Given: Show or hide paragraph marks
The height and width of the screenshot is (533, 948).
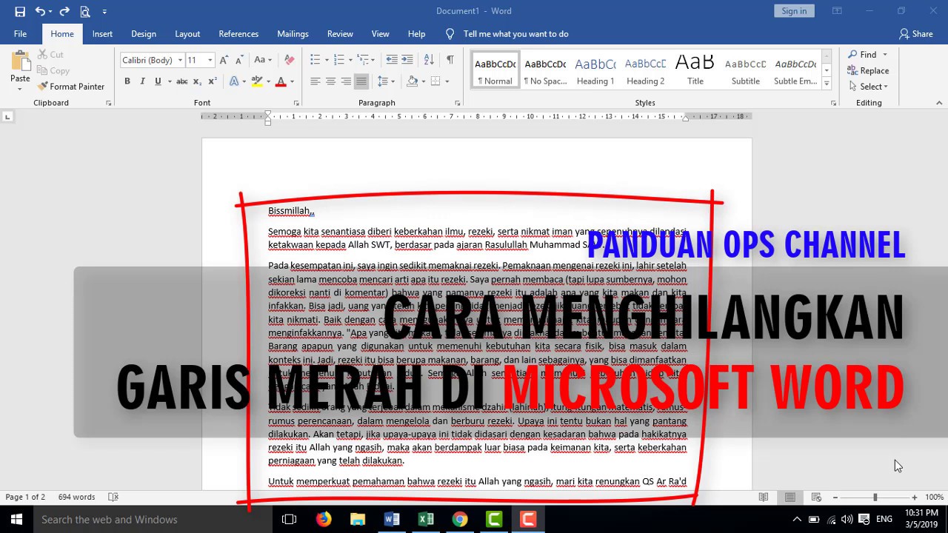Looking at the screenshot, I should click(450, 60).
